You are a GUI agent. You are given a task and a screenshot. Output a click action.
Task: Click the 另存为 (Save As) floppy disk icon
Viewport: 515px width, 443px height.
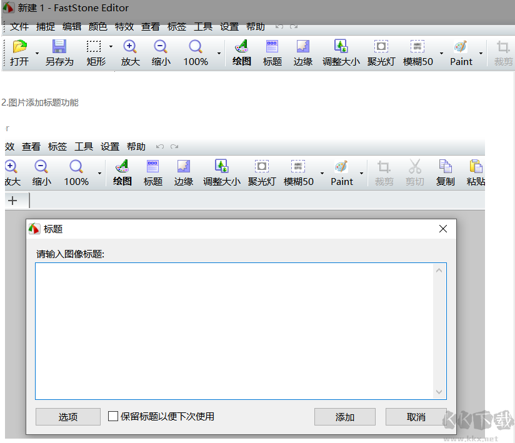pyautogui.click(x=59, y=47)
